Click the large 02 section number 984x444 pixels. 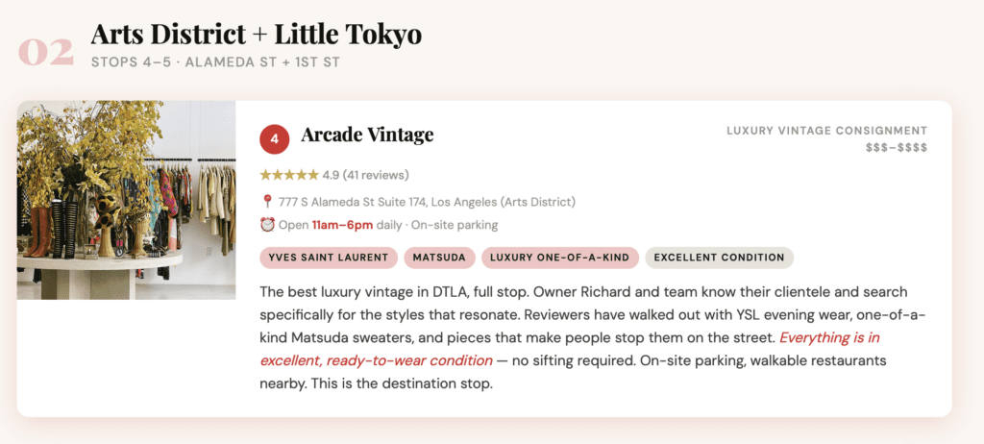(x=46, y=52)
